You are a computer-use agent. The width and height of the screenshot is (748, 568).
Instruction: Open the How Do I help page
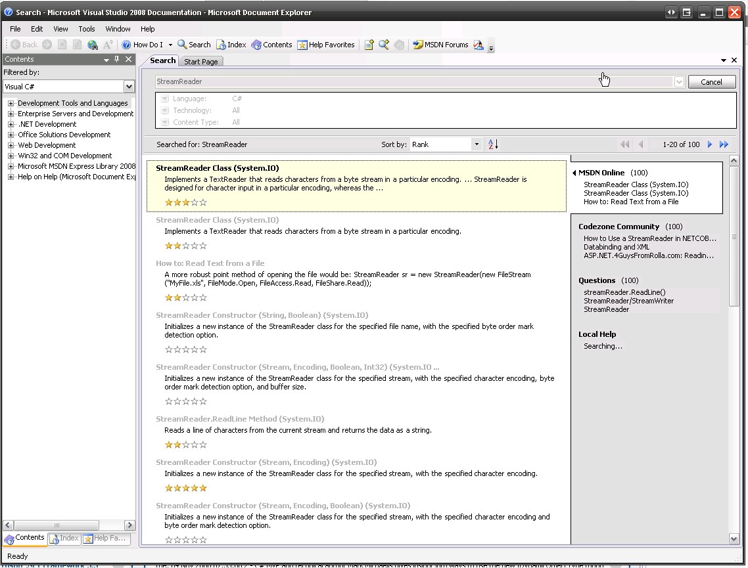pyautogui.click(x=142, y=45)
